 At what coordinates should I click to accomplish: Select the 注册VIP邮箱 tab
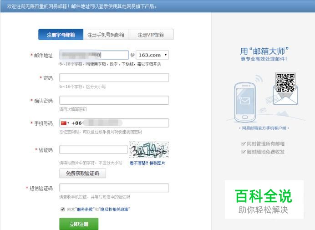coord(151,35)
